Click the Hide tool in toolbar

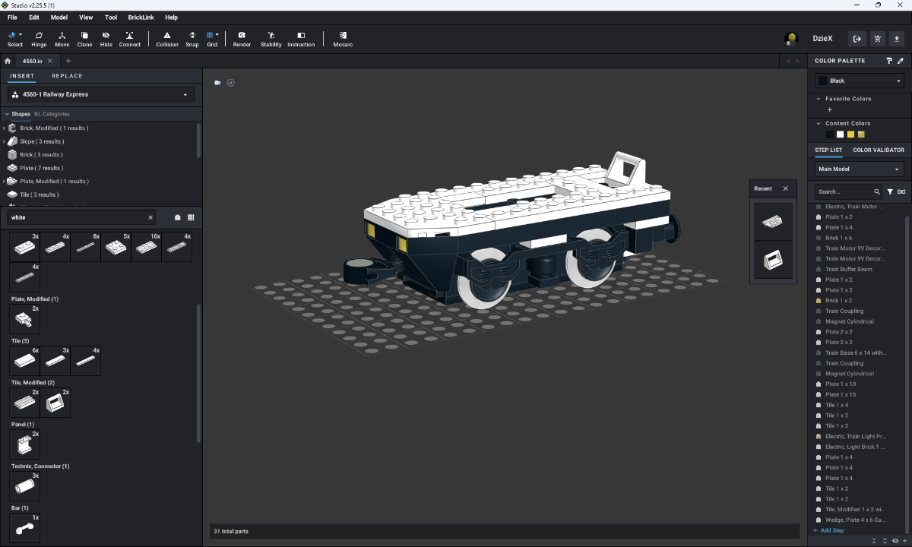[106, 39]
